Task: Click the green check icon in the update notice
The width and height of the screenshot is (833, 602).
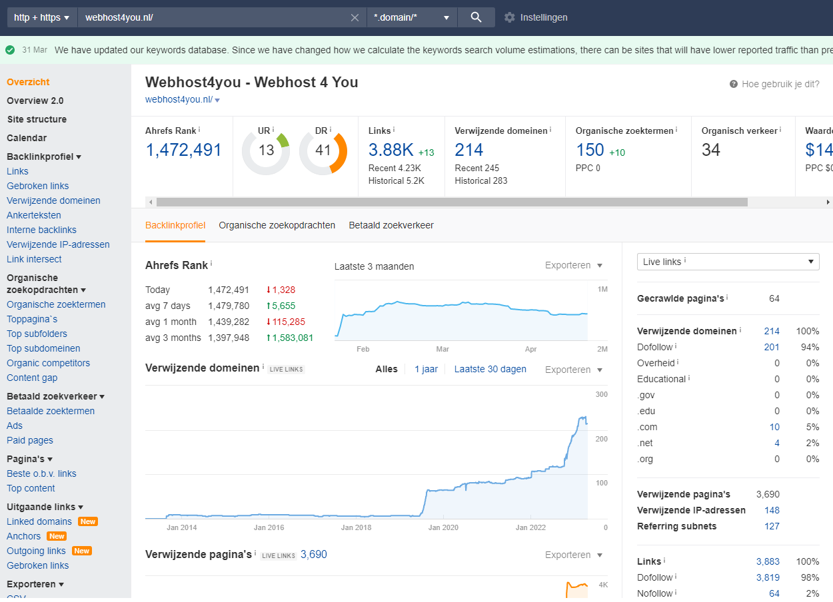Action: tap(10, 50)
